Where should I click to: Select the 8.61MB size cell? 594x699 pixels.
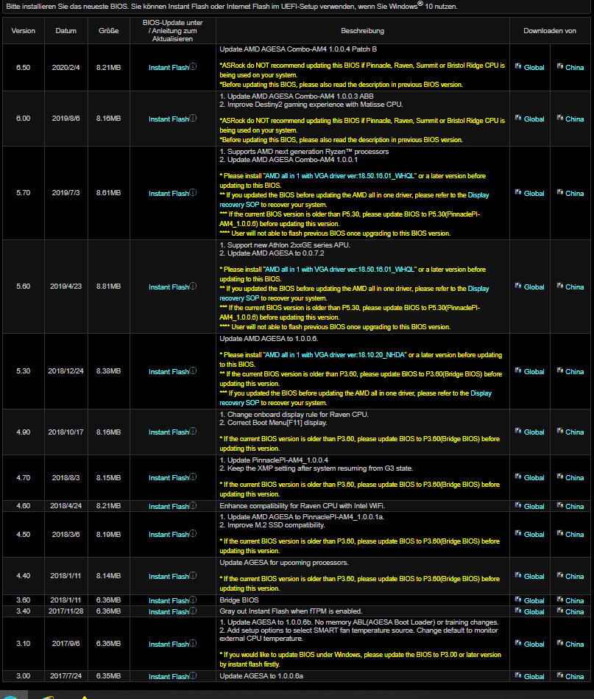click(x=108, y=193)
